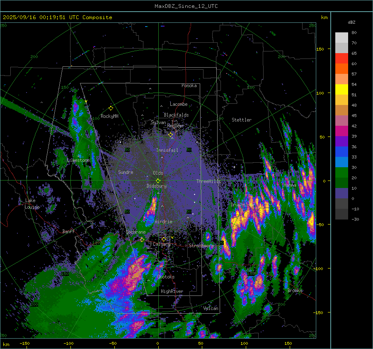Click the yellow diamond marker at RedDeer
This screenshot has width=373, height=349.
(x=170, y=135)
